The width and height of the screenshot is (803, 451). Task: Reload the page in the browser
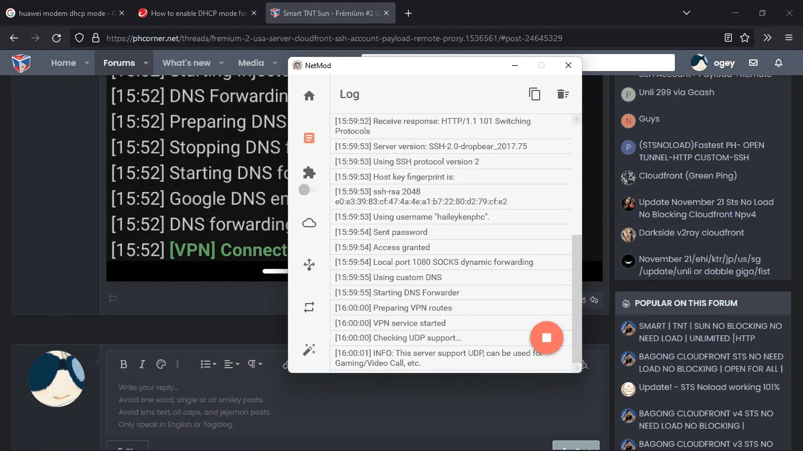56,38
